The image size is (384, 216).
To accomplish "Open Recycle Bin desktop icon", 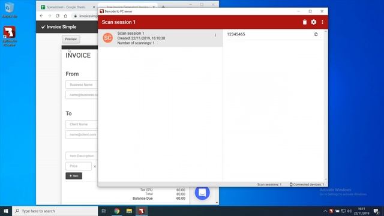I will tap(10, 10).
